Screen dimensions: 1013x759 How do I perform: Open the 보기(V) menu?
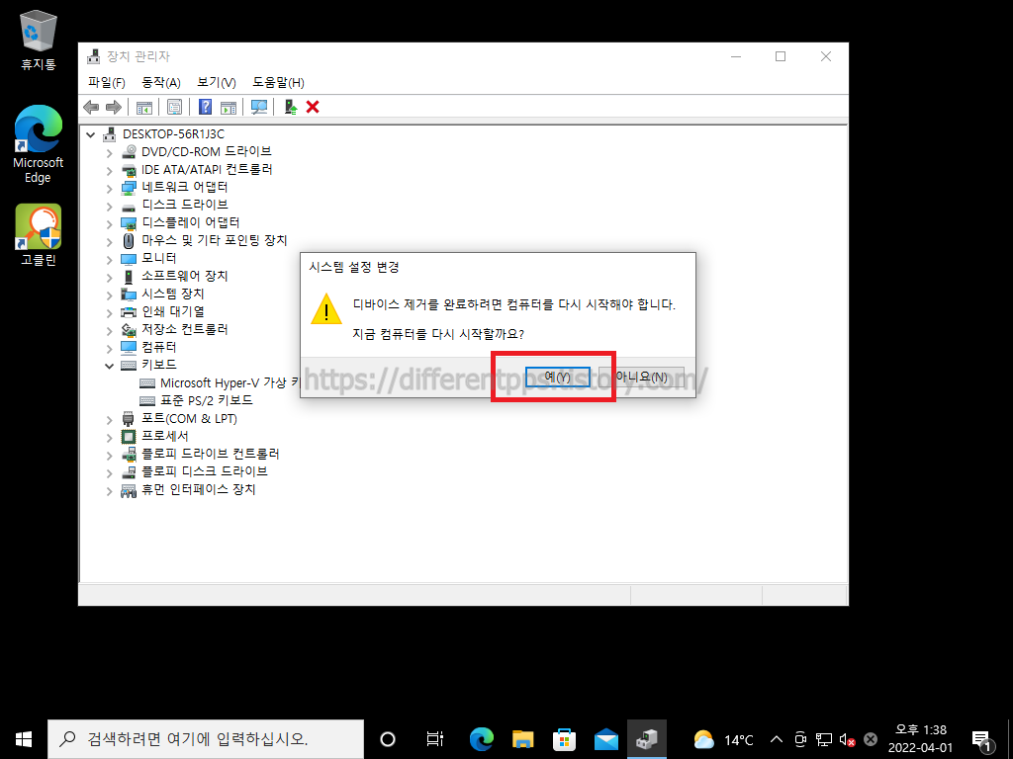(x=217, y=83)
